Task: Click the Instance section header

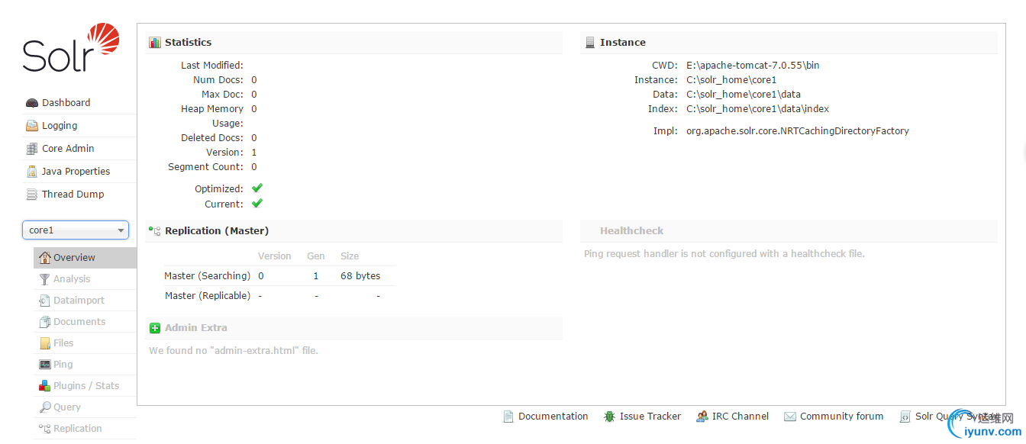Action: tap(789, 43)
